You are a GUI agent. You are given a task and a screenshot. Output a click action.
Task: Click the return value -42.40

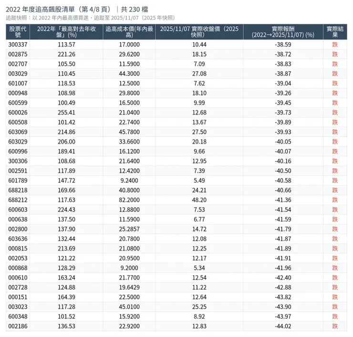(283, 277)
